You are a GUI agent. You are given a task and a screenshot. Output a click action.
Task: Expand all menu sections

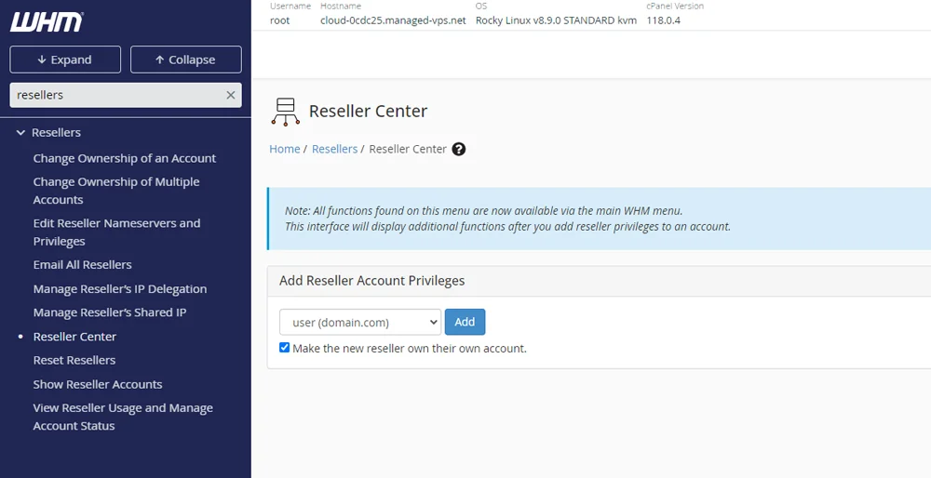(65, 60)
